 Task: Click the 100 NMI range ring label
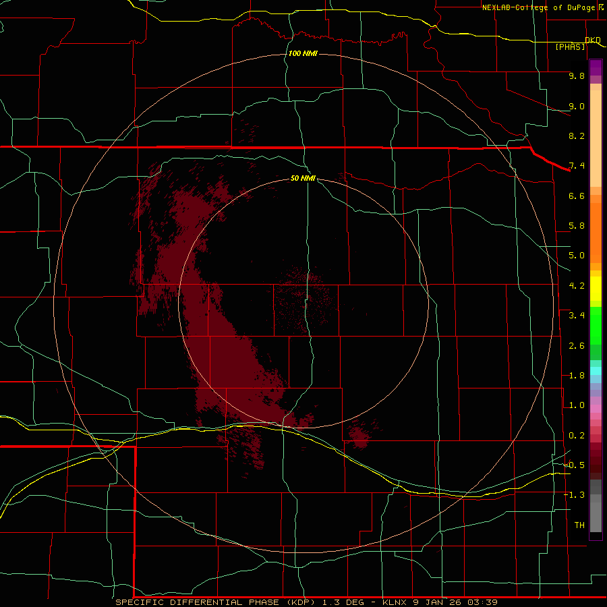[x=303, y=53]
